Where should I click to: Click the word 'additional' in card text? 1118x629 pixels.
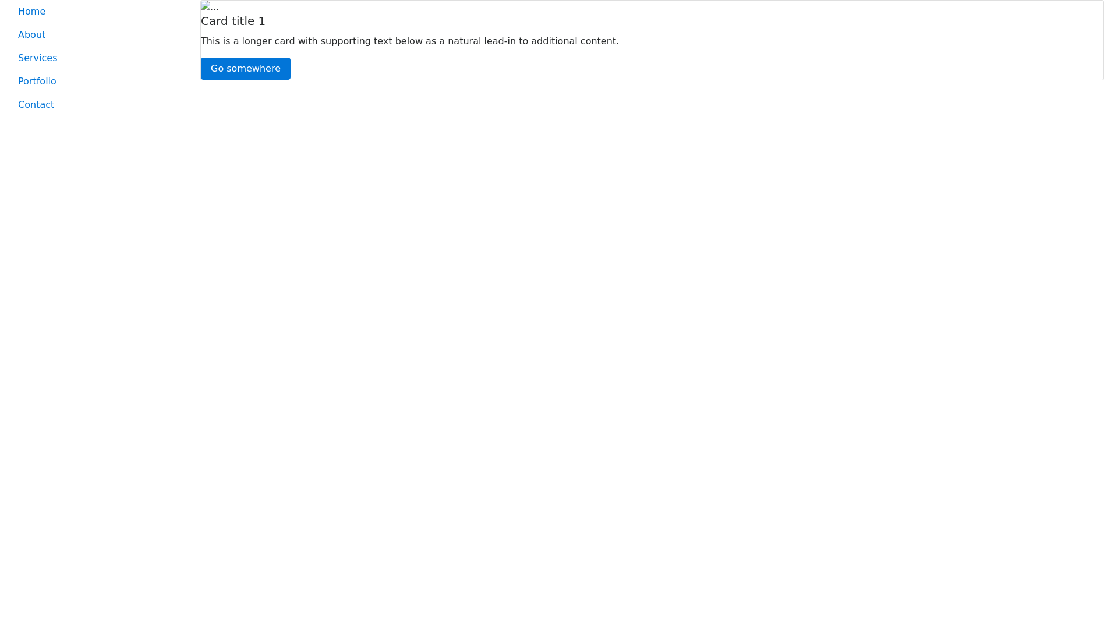pos(554,41)
